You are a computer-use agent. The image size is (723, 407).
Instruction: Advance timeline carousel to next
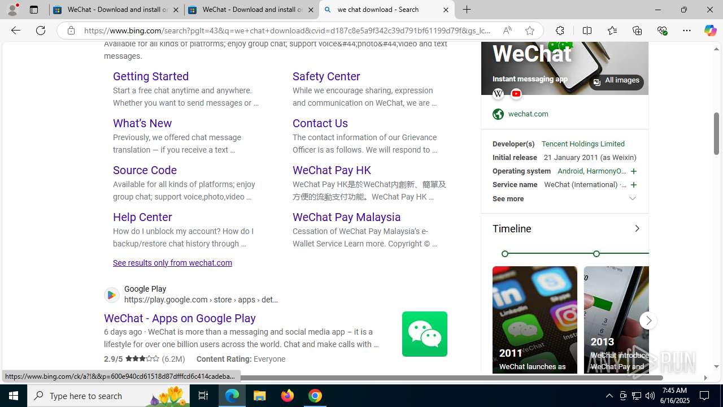(x=648, y=321)
